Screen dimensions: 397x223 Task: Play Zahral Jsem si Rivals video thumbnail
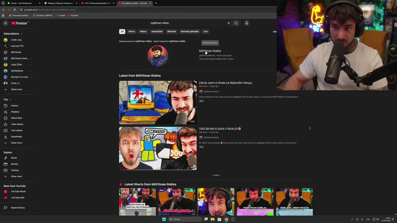[x=158, y=103]
